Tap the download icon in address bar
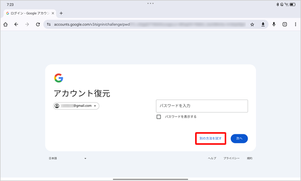The width and height of the screenshot is (301, 181). [263, 25]
